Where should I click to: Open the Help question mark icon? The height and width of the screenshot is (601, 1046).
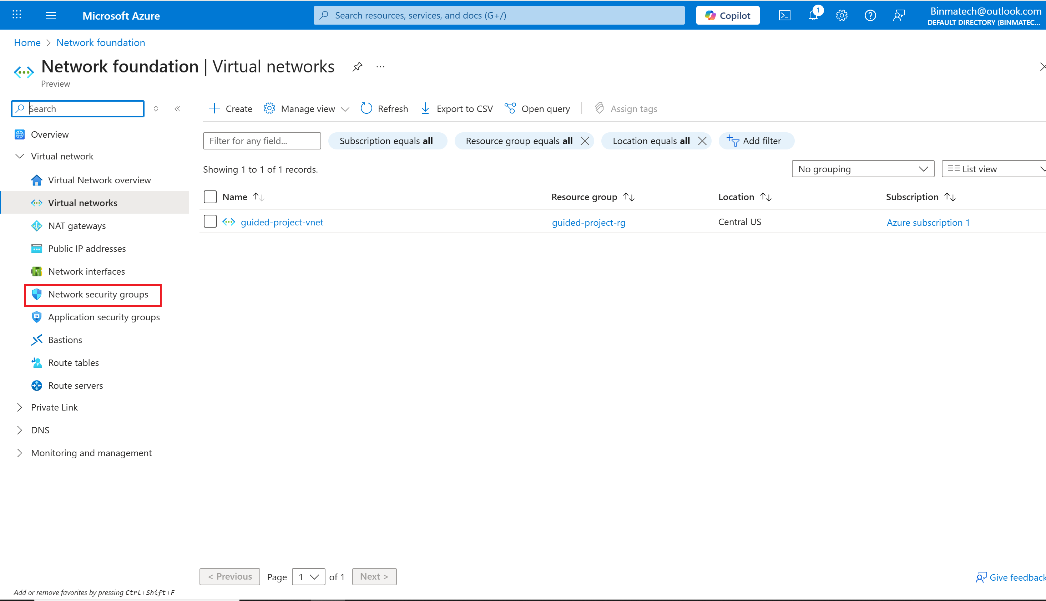click(870, 15)
